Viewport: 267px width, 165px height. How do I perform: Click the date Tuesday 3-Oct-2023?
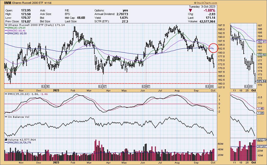coord(202,7)
